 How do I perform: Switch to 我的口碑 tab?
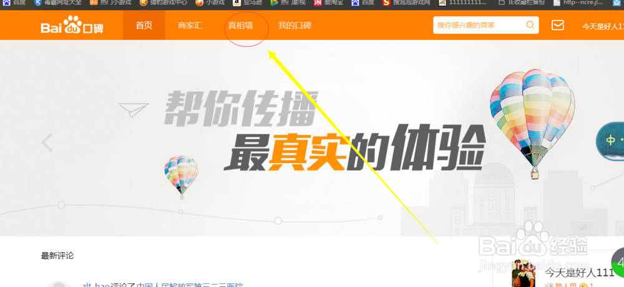[295, 26]
